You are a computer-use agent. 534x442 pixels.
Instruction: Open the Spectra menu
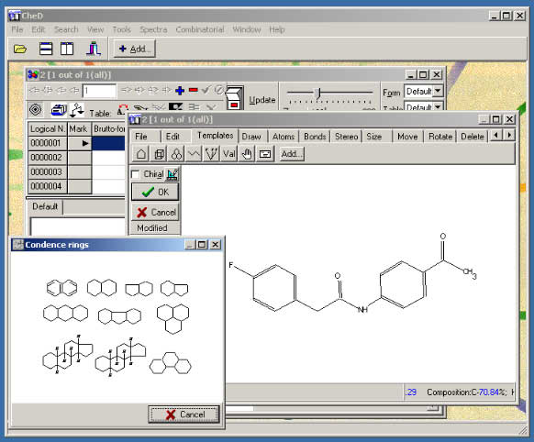(x=153, y=29)
